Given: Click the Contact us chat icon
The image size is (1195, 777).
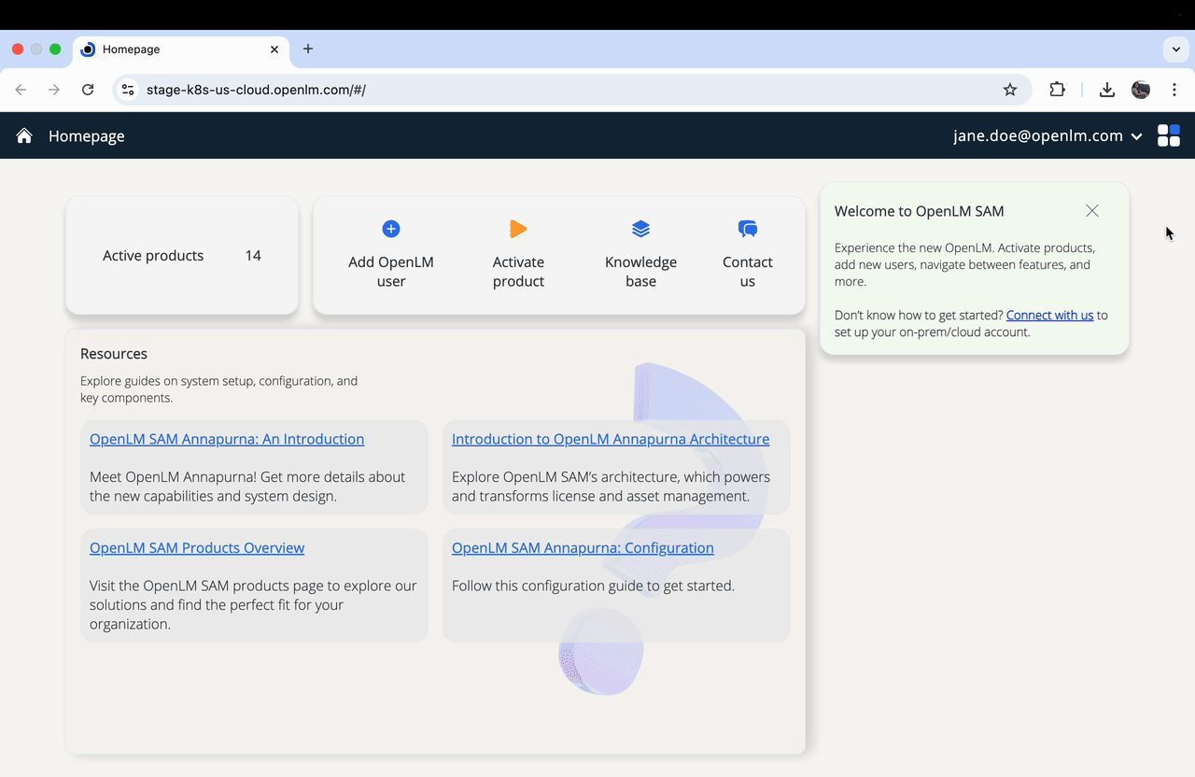Looking at the screenshot, I should point(747,228).
